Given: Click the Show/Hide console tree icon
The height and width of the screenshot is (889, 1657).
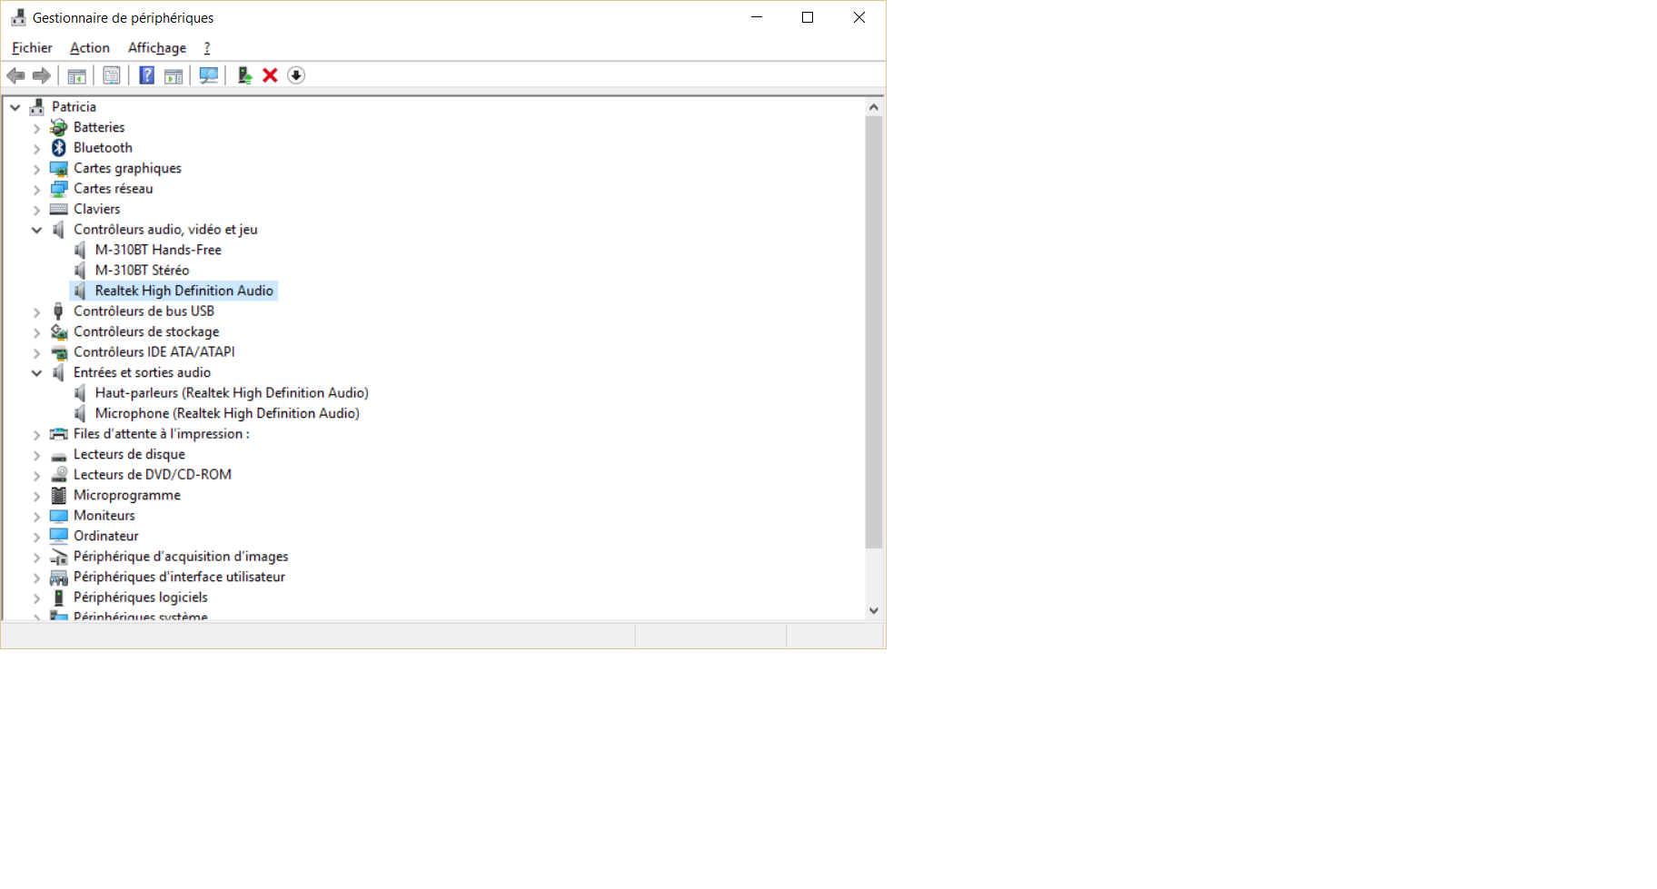Looking at the screenshot, I should pos(77,75).
